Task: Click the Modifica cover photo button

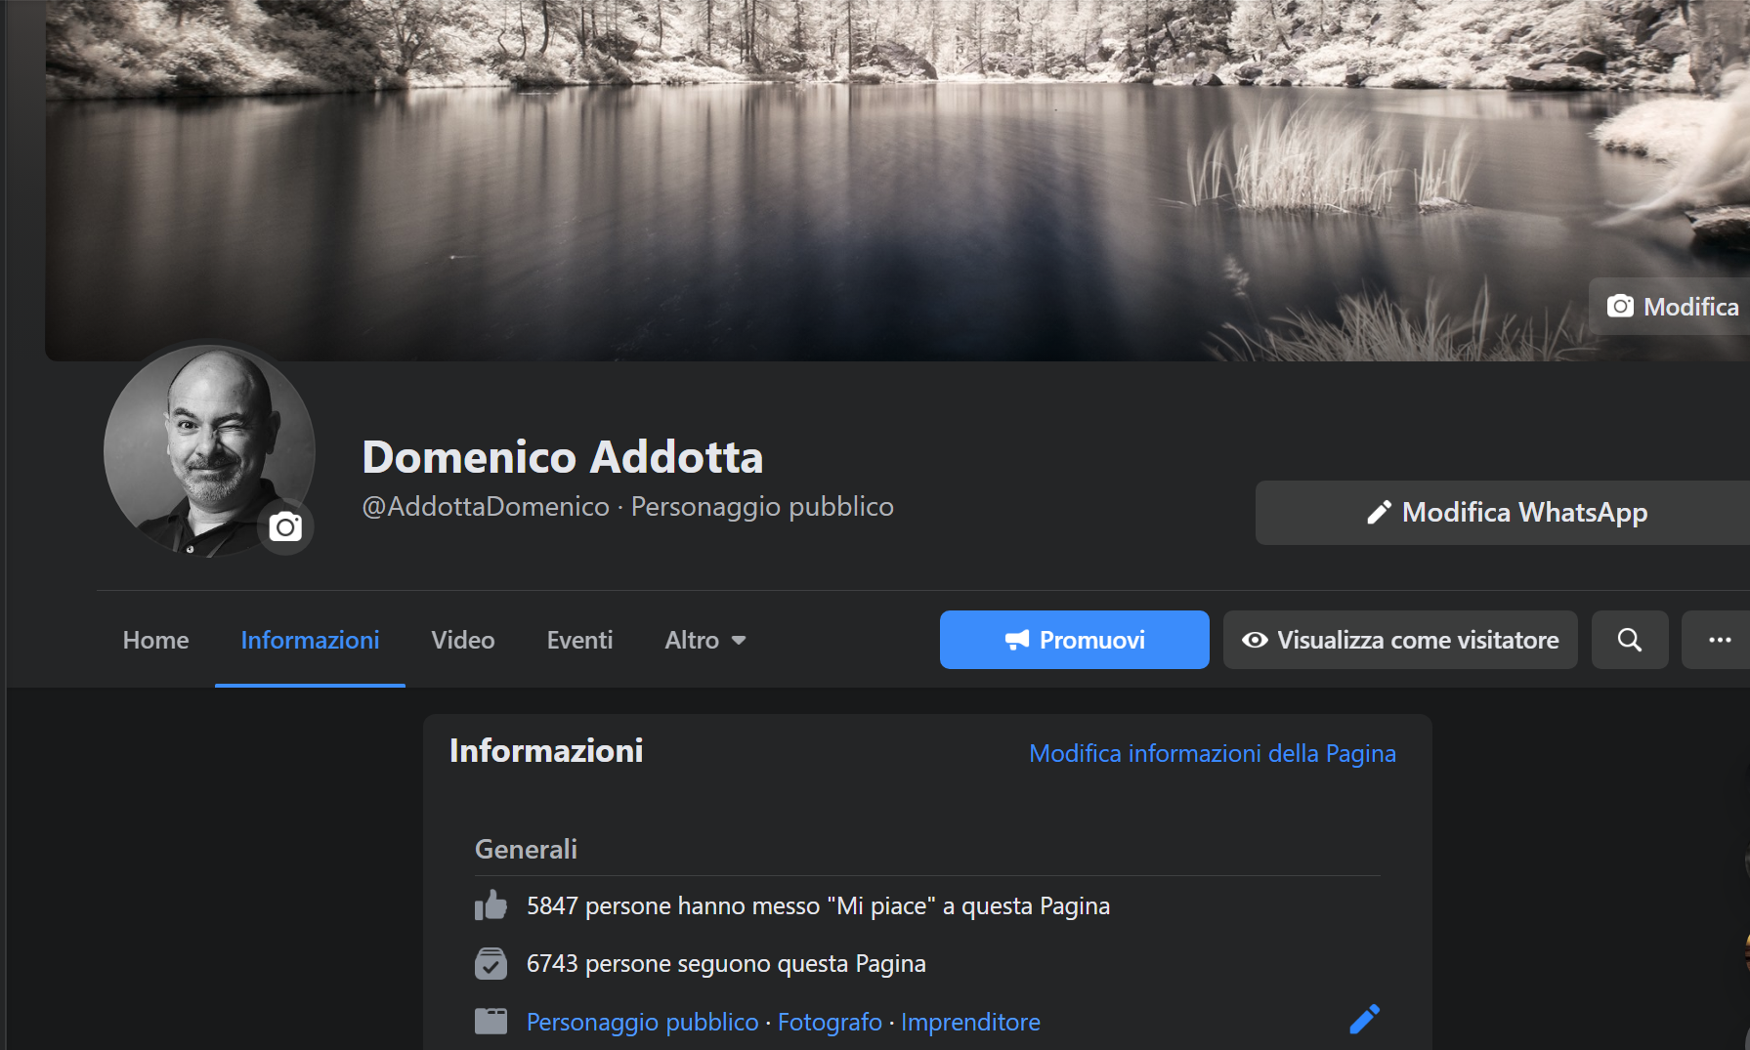Action: (1671, 307)
